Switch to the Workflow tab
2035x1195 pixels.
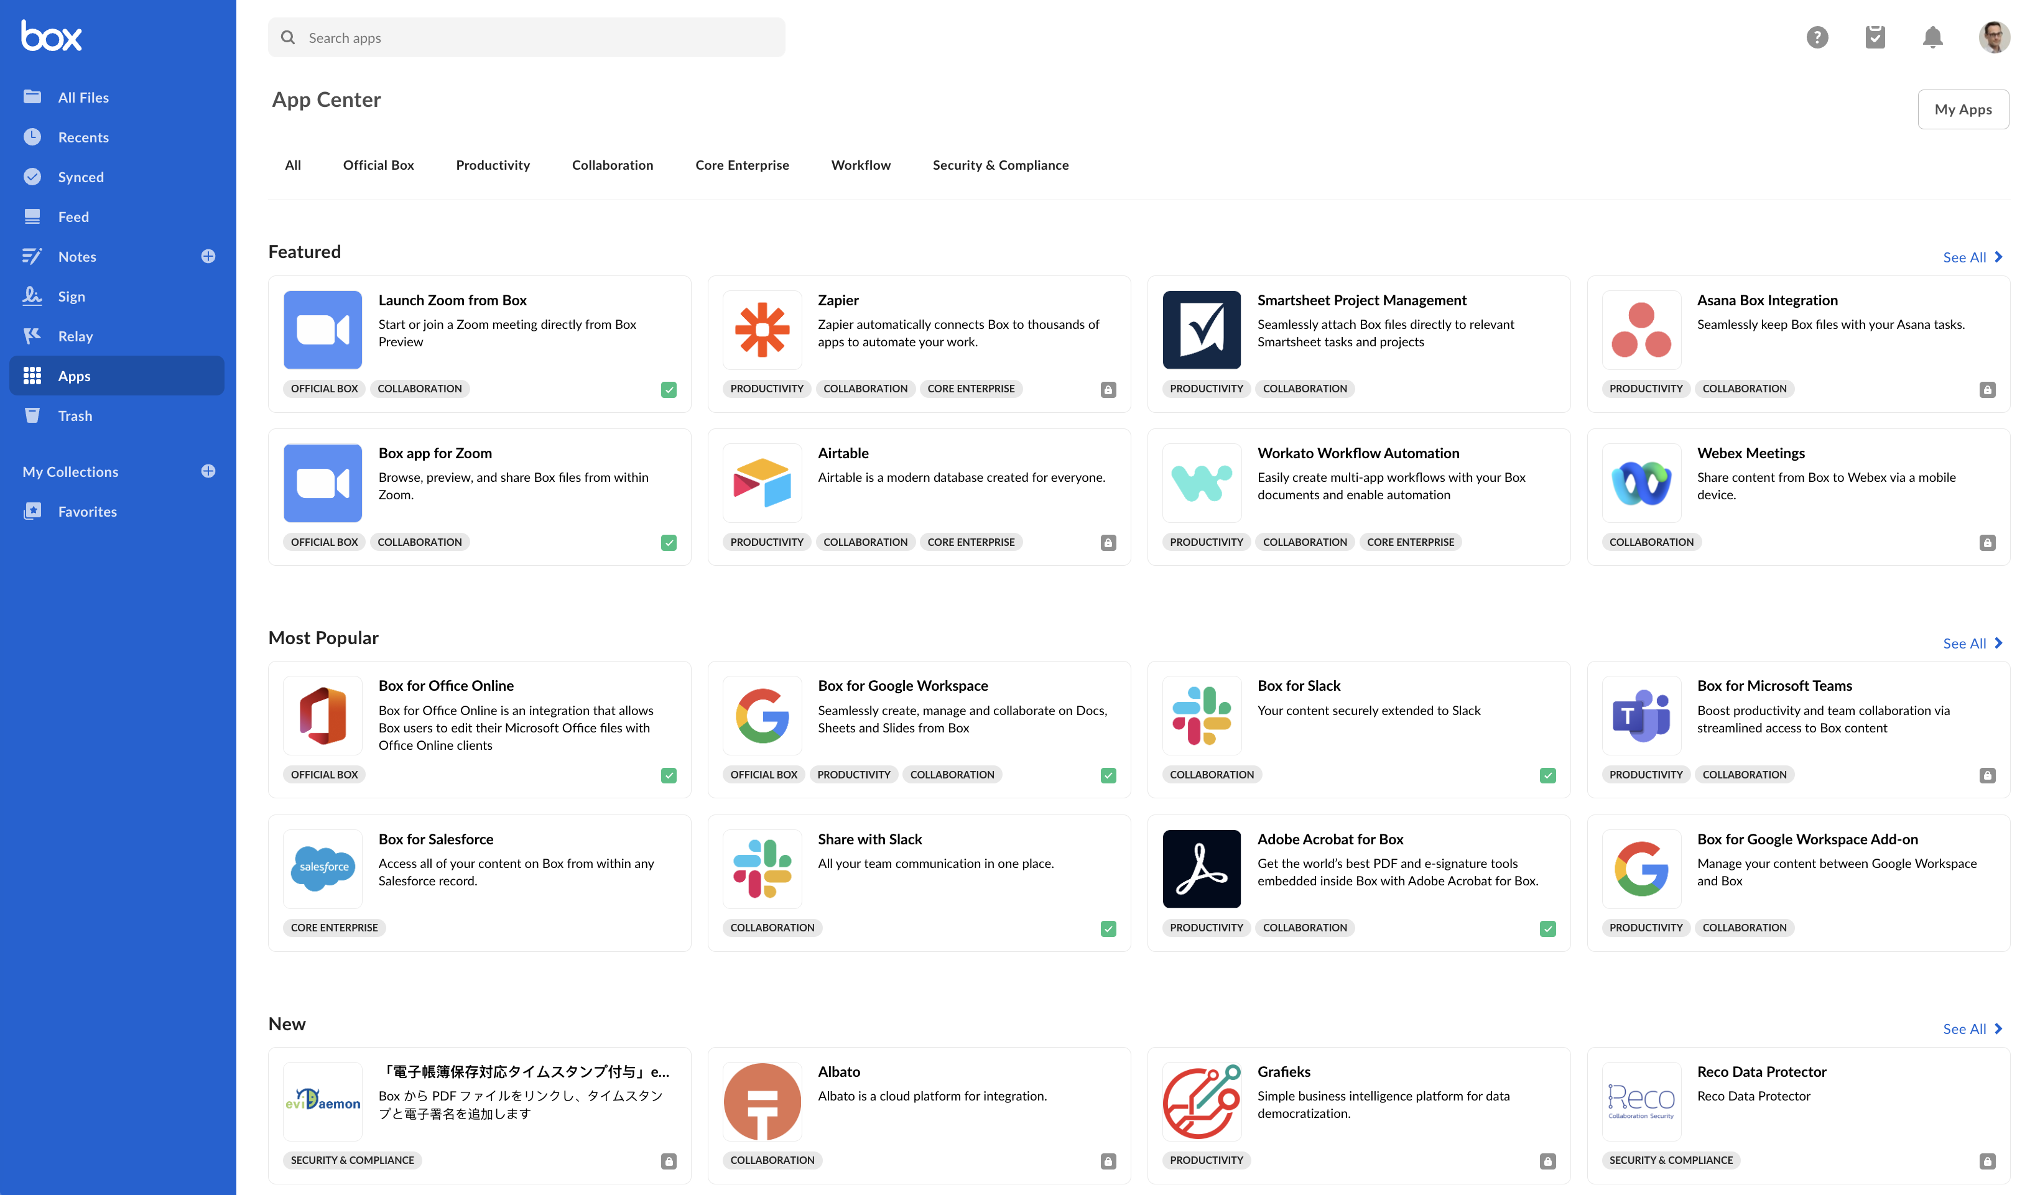click(x=861, y=165)
